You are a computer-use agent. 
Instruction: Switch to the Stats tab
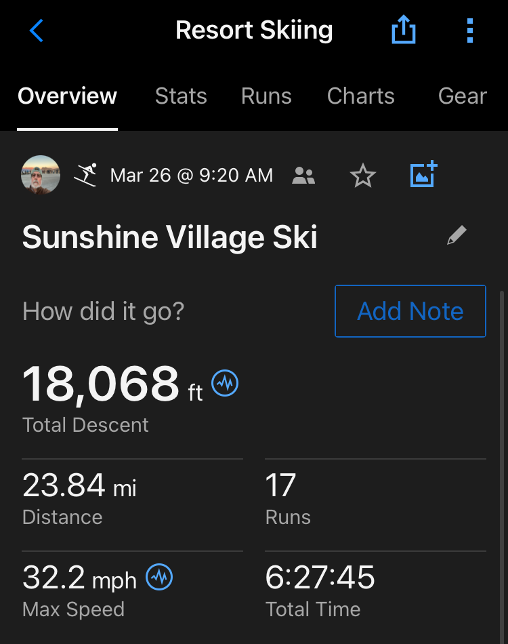click(181, 96)
